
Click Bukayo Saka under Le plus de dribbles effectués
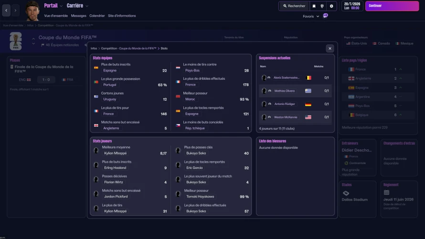tap(196, 211)
